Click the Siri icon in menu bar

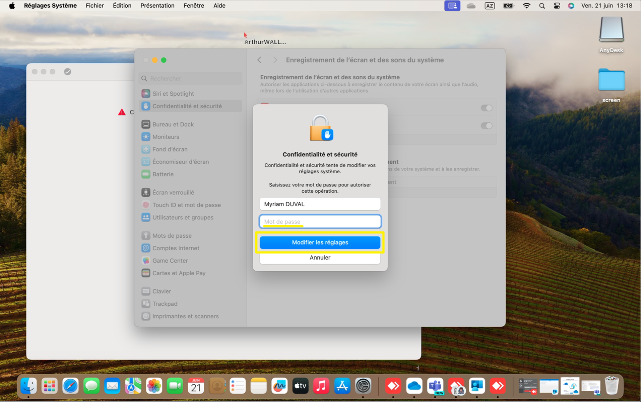[x=571, y=6]
